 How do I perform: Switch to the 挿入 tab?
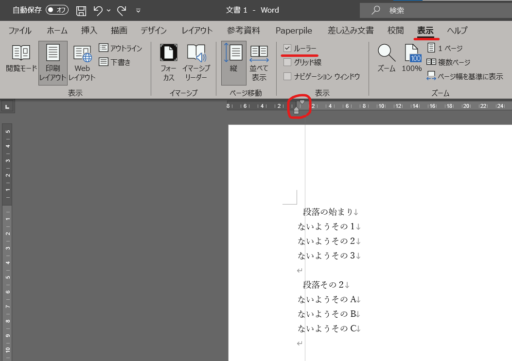(89, 31)
